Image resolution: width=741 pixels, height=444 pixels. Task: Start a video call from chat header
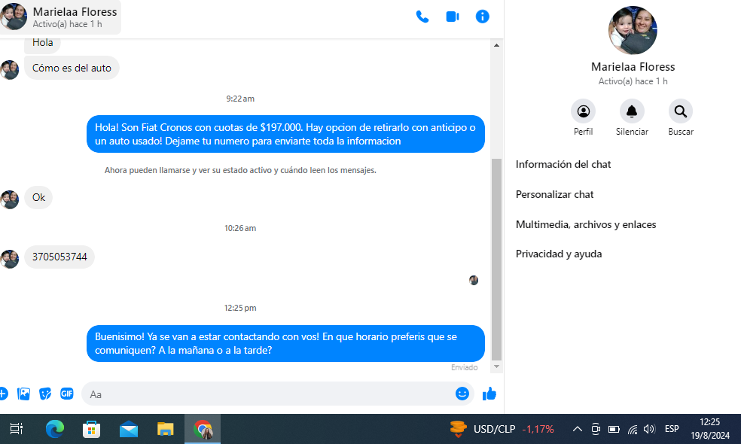453,17
